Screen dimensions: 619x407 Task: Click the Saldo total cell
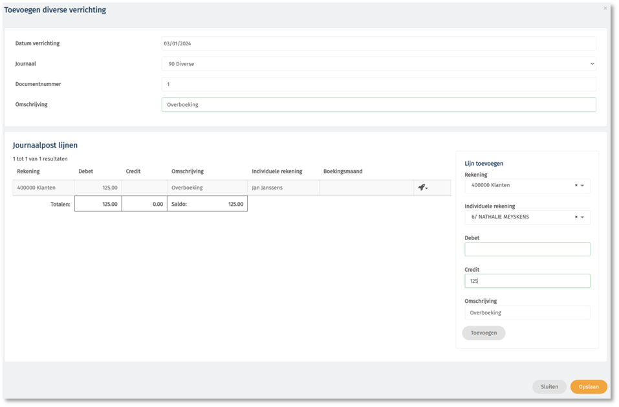(207, 204)
